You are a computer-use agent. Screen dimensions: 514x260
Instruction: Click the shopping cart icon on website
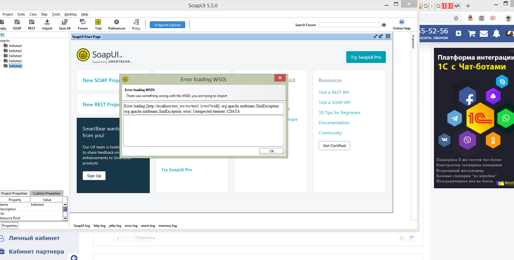point(472,34)
